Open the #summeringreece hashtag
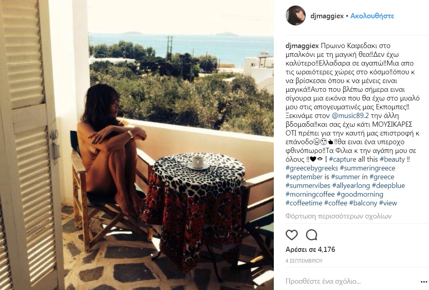429x290 pixels. 367,168
